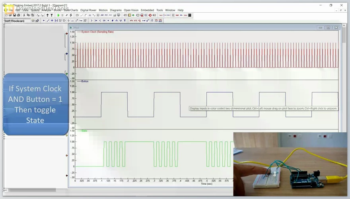Click the greater-than comparison block icon
350x199 pixels.
pos(92,20)
